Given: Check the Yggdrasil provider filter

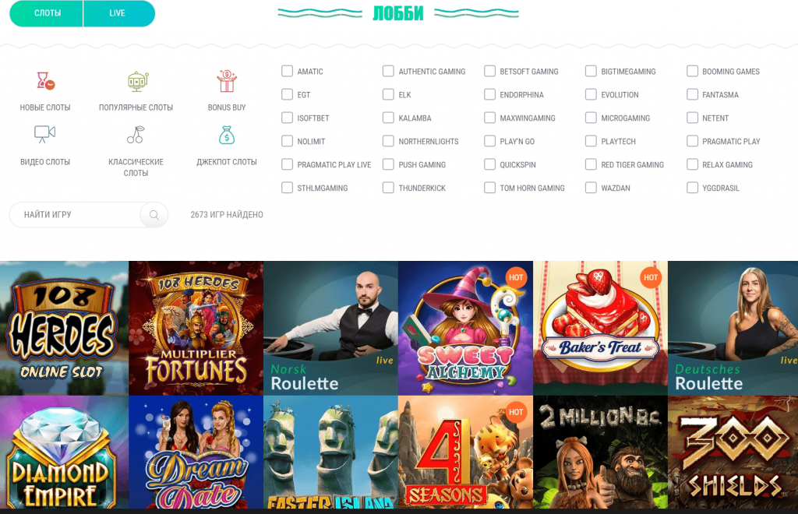Looking at the screenshot, I should [692, 188].
